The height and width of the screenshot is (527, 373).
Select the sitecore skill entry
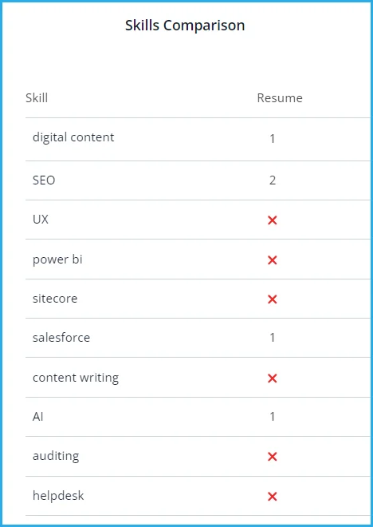(x=55, y=299)
